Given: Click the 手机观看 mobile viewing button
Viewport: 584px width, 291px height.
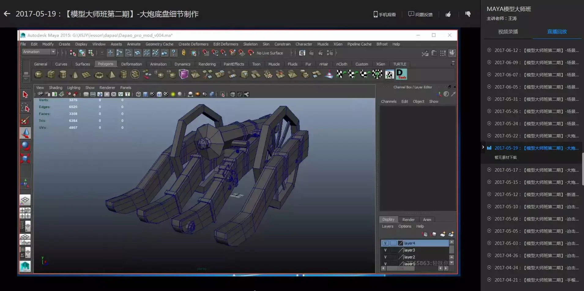Looking at the screenshot, I should point(385,14).
